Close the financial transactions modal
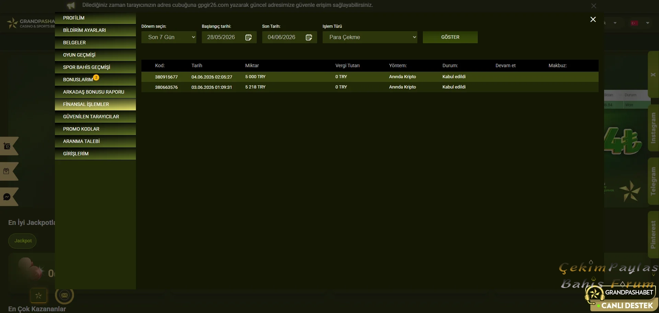Image resolution: width=659 pixels, height=313 pixels. coord(593,20)
